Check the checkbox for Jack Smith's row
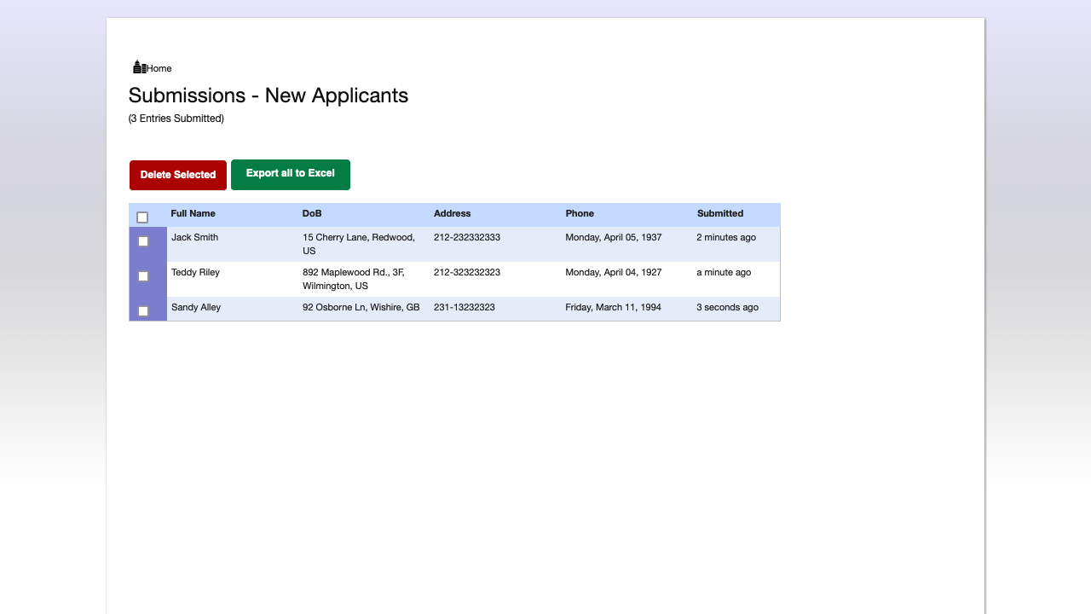The height and width of the screenshot is (614, 1091). tap(142, 241)
